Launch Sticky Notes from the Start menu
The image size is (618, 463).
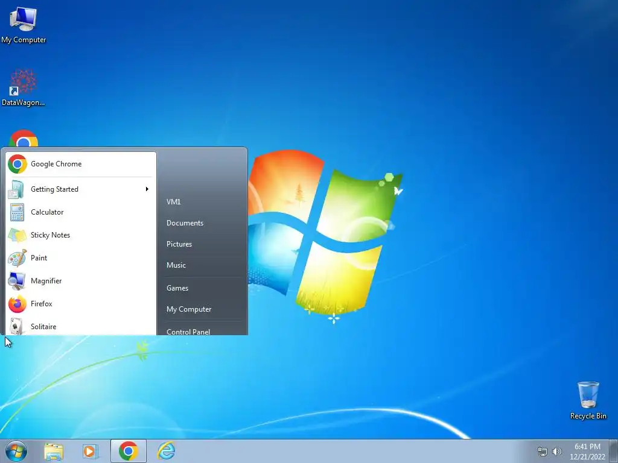[x=80, y=235]
